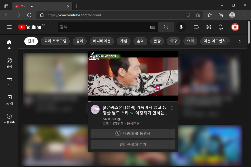Viewport: 251px width, 167px height.
Task: Open the notifications bell
Action: (x=221, y=27)
